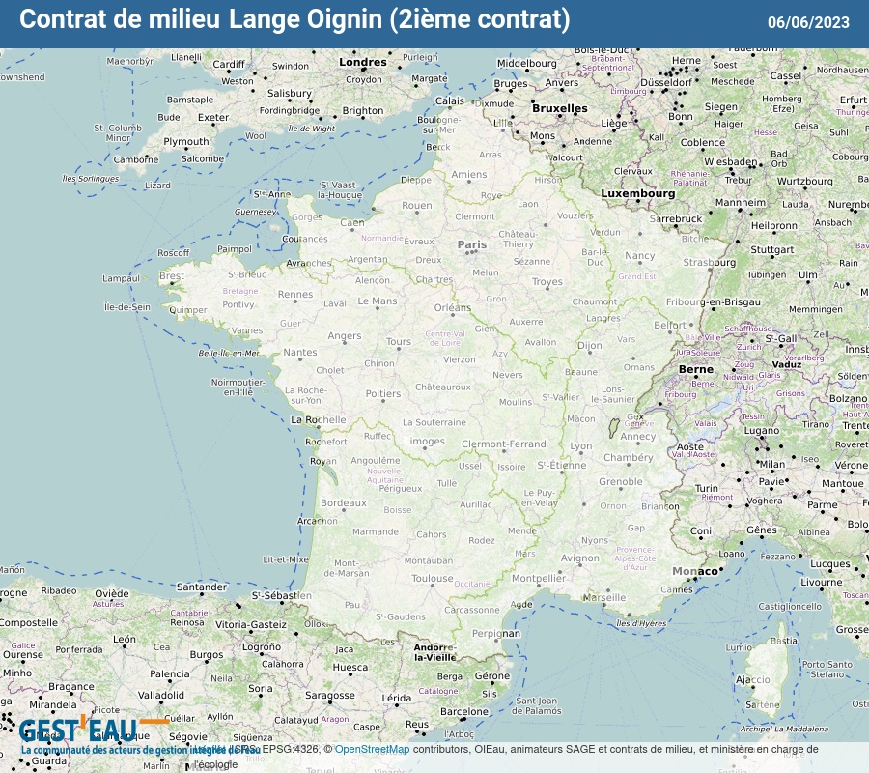Image resolution: width=869 pixels, height=773 pixels.
Task: Click the Marseille city label
Action: pos(604,597)
